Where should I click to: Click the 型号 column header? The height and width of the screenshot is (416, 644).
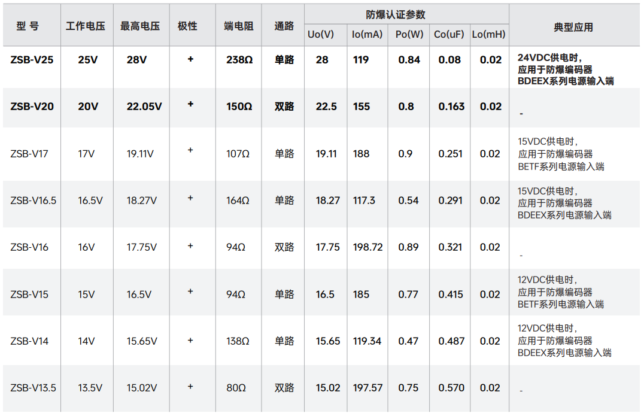point(28,26)
